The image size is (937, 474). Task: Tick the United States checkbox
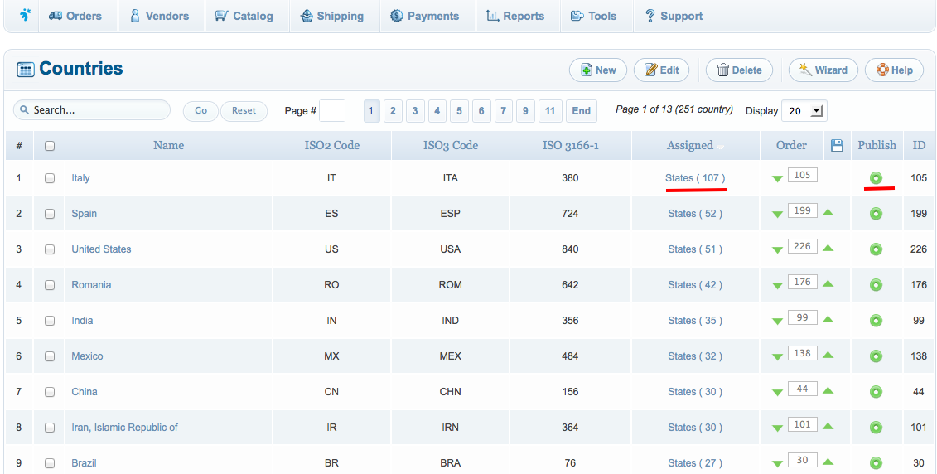point(50,249)
